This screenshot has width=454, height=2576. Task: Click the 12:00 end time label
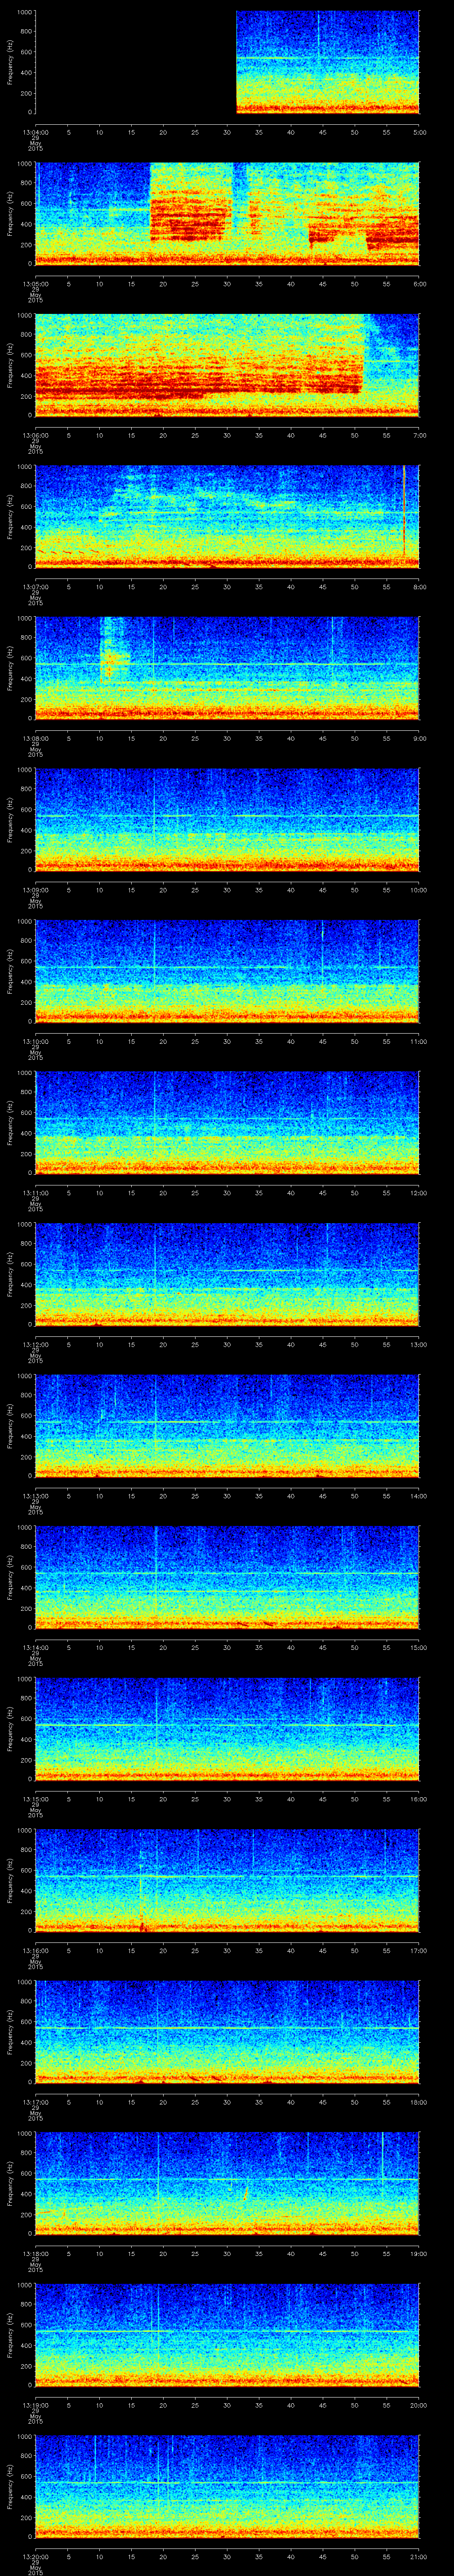(419, 1193)
